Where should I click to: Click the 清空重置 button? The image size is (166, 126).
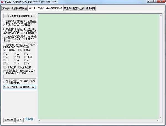tap(9, 120)
